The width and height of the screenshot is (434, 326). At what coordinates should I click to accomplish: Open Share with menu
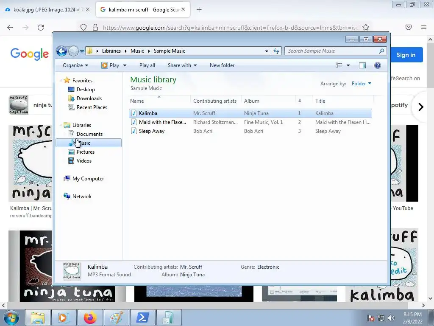click(x=182, y=65)
